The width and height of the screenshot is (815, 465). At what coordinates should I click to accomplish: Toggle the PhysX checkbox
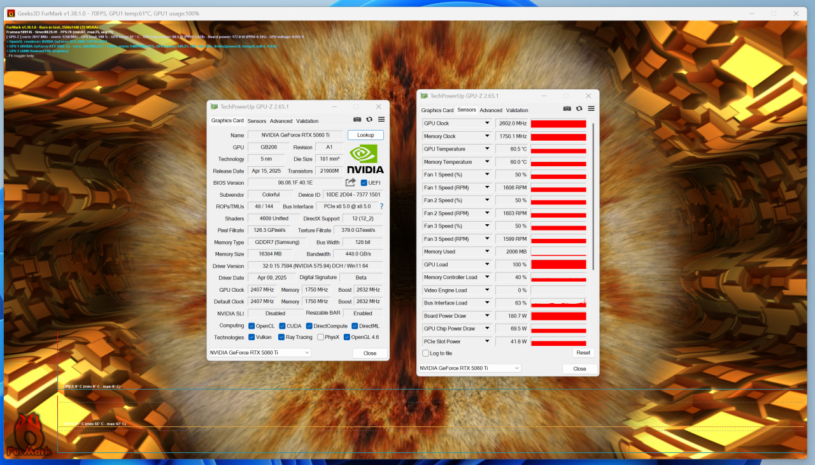click(x=321, y=338)
